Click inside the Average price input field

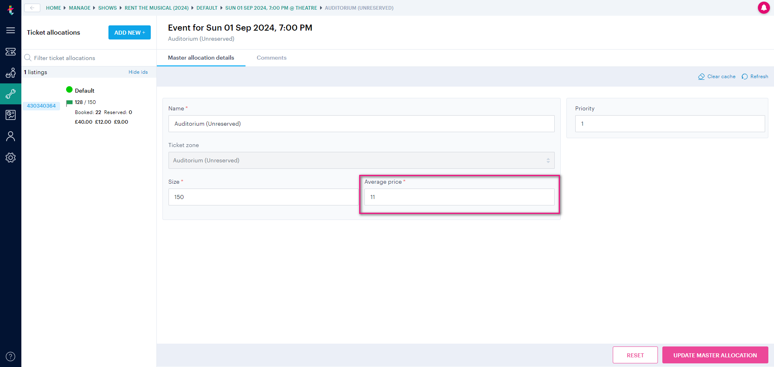pos(459,197)
